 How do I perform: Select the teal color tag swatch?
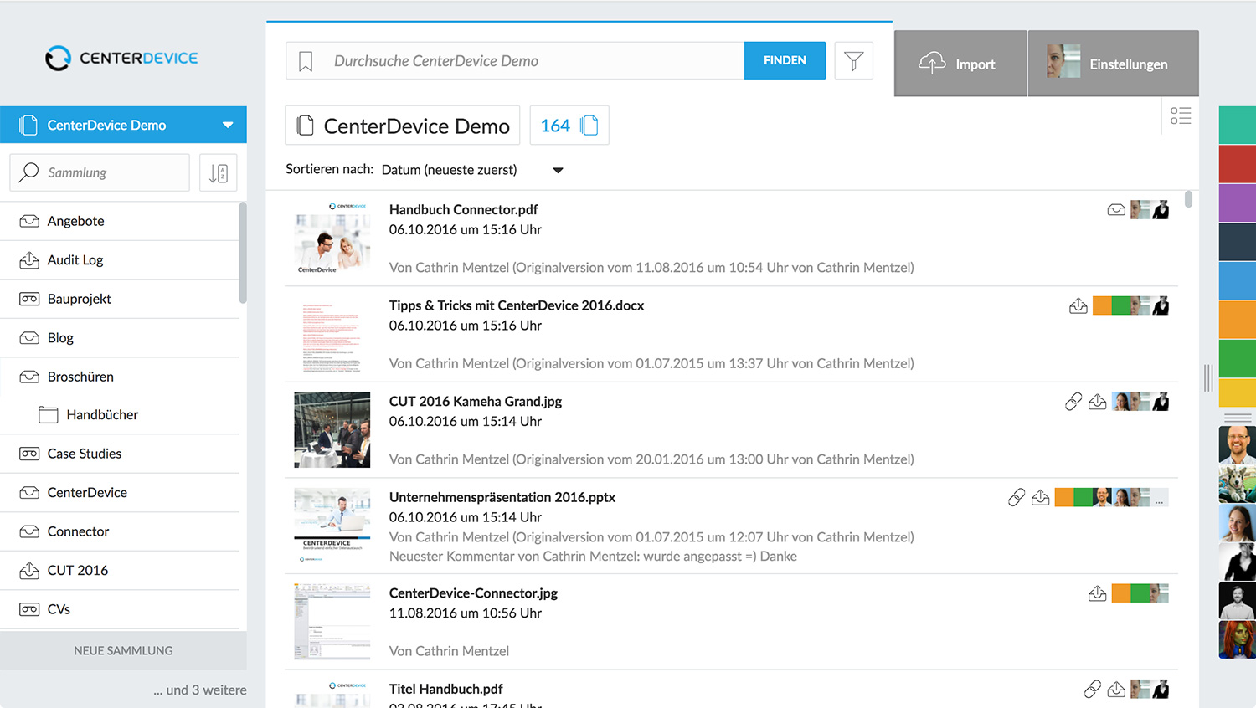(1238, 125)
